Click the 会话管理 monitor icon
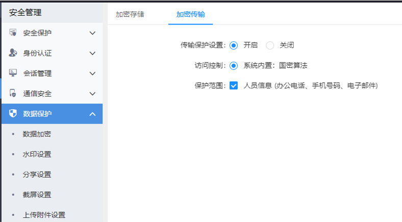The height and width of the screenshot is (222, 402). coord(13,73)
